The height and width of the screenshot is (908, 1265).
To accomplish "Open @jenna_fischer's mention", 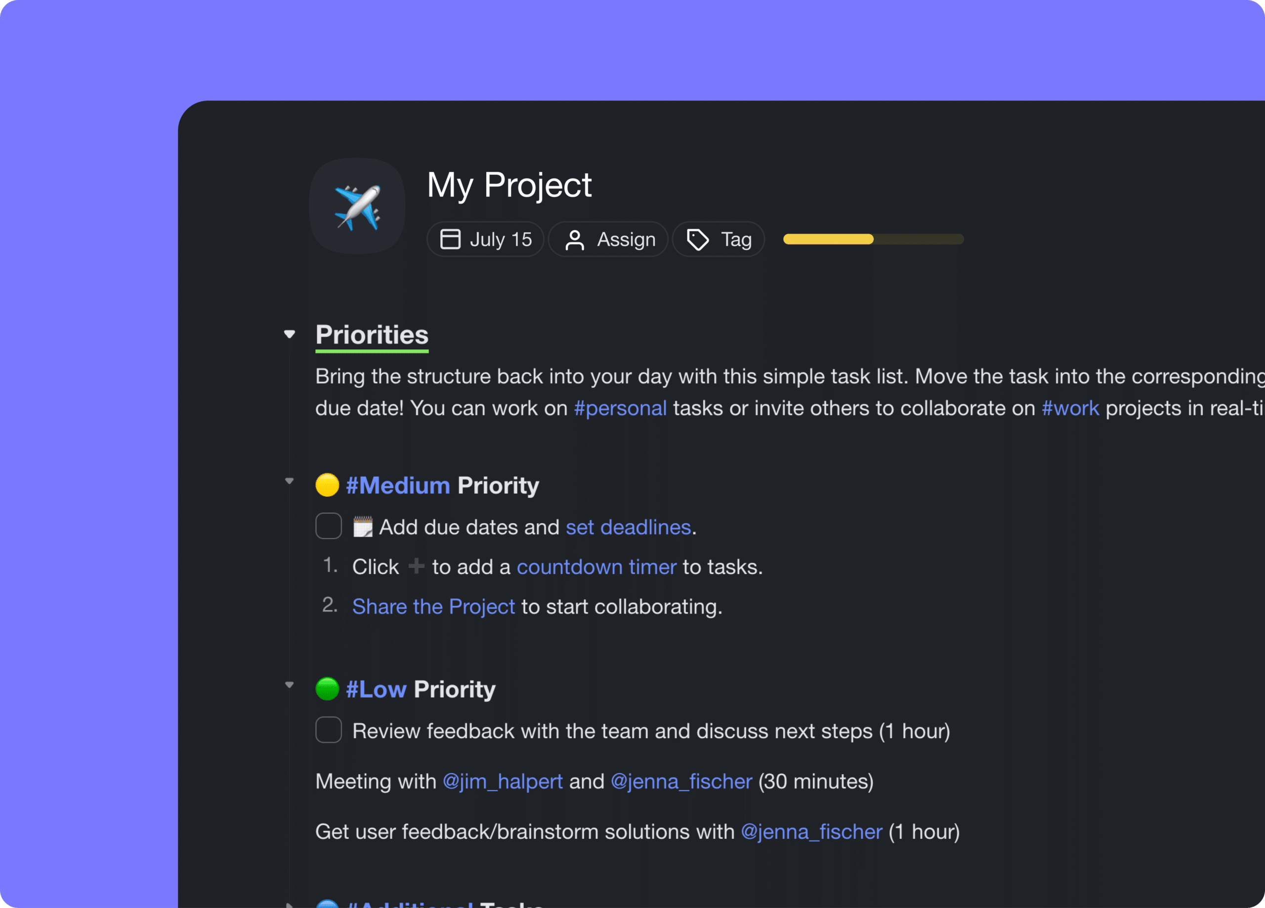I will [680, 782].
